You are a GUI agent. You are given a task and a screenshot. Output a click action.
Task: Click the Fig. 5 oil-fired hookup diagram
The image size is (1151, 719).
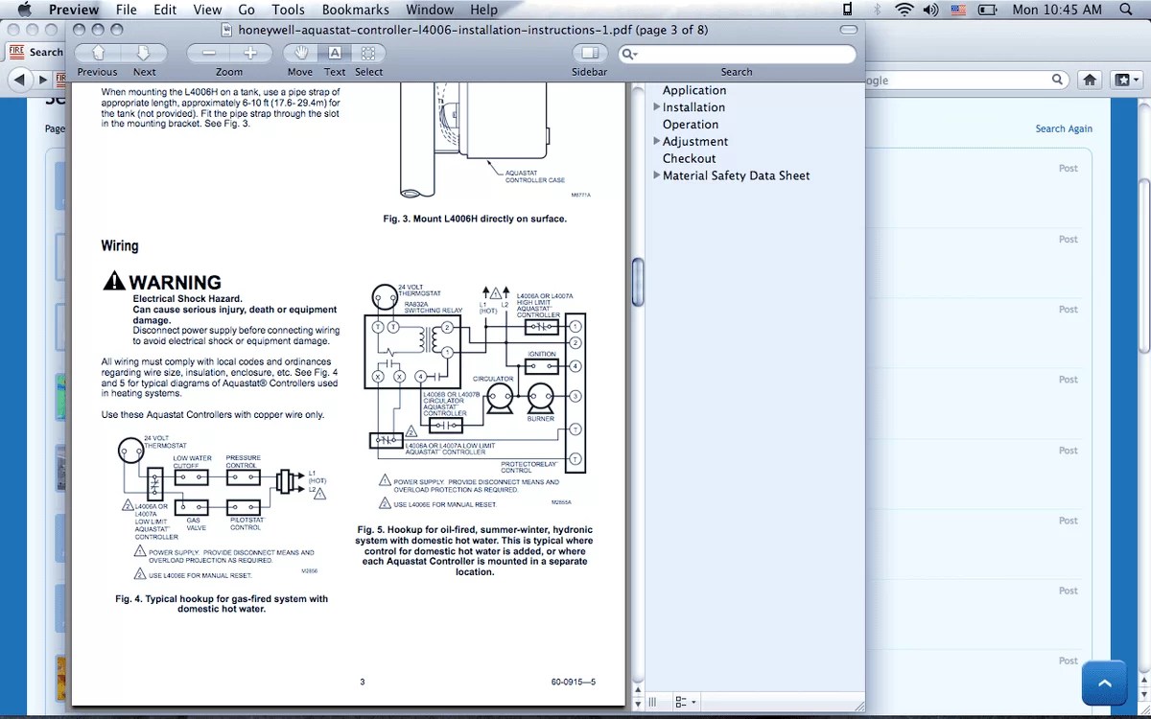click(475, 395)
